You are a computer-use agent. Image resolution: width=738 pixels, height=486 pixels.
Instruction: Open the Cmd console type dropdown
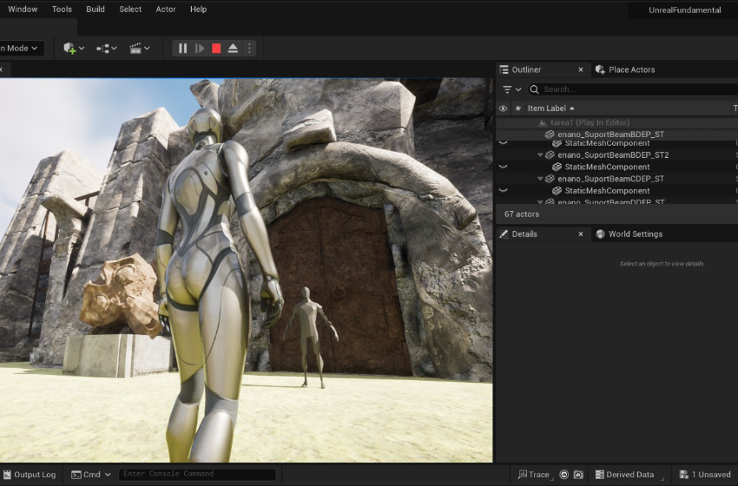pos(91,474)
